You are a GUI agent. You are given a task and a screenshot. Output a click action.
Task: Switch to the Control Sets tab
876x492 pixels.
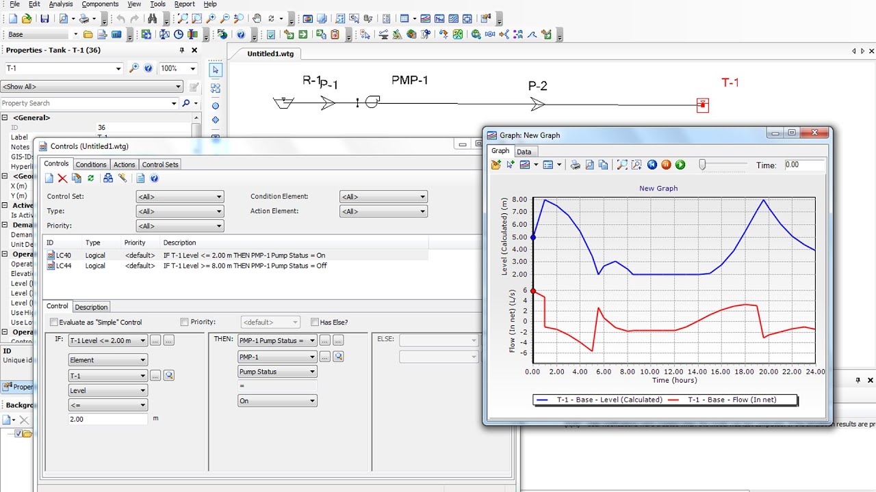pyautogui.click(x=160, y=165)
